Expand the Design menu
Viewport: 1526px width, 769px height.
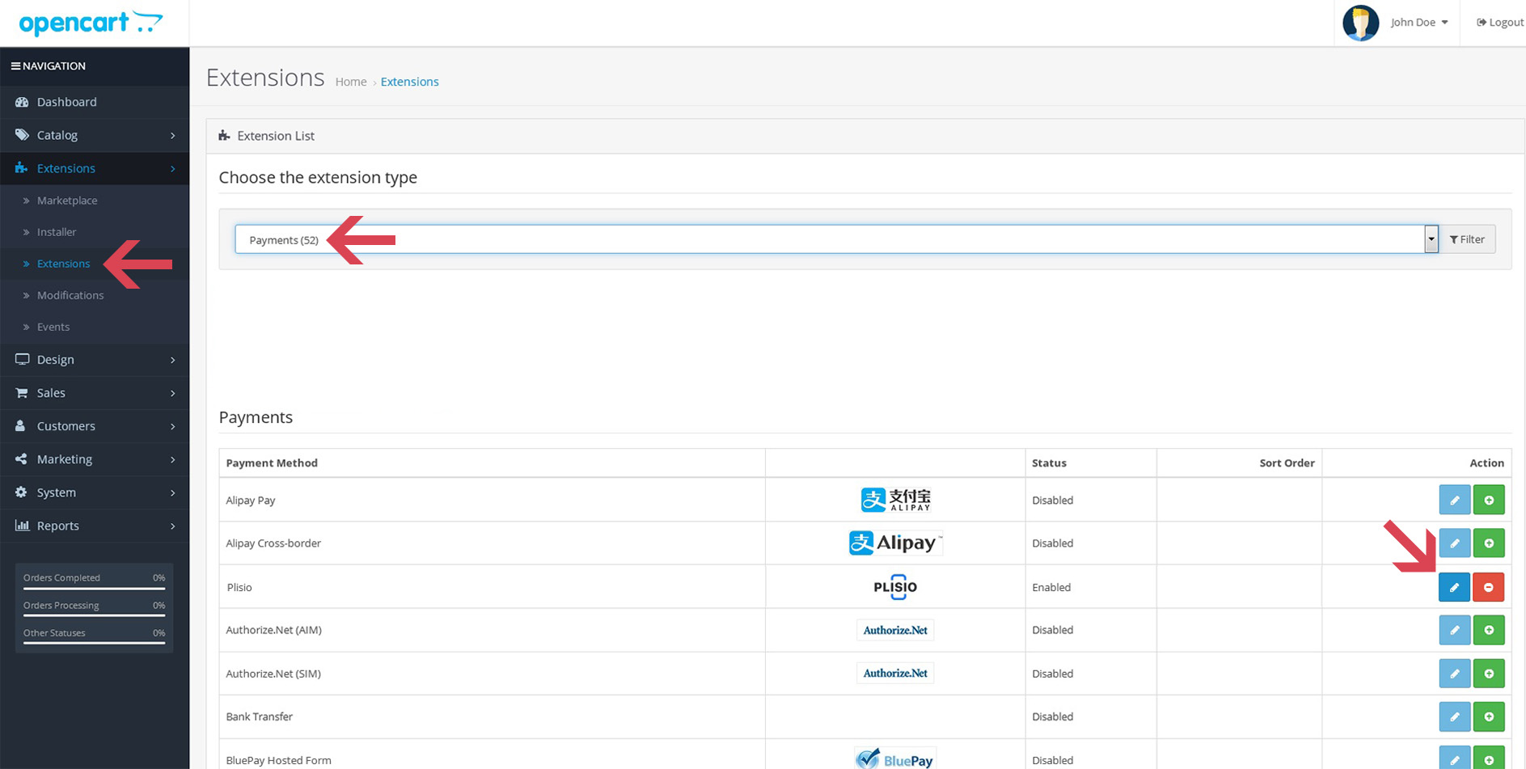tap(95, 359)
